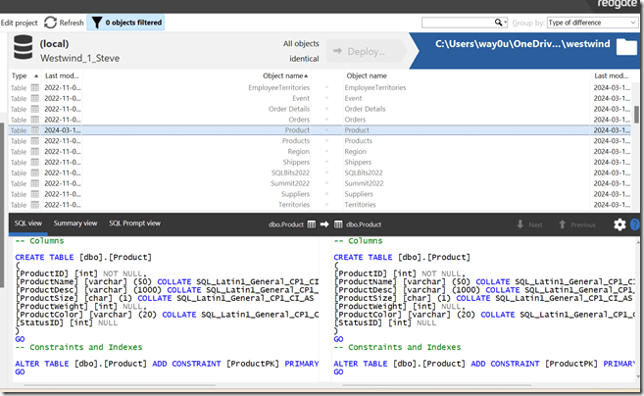Go to Next difference
Image resolution: width=644 pixels, height=396 pixels.
(x=528, y=224)
